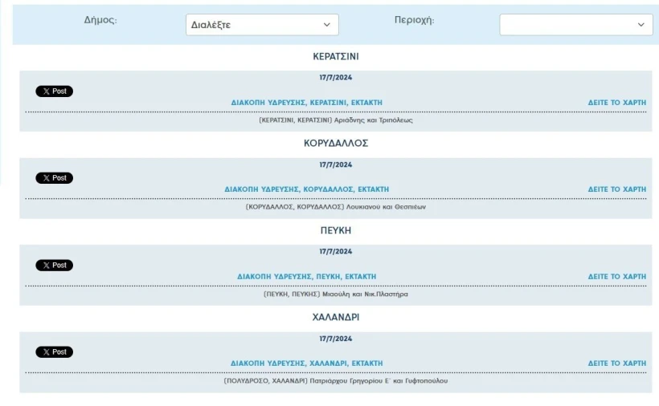Viewport: 659px width, 406px height.
Task: Select the ΠΕΥΚΗ section heading
Action: point(335,230)
